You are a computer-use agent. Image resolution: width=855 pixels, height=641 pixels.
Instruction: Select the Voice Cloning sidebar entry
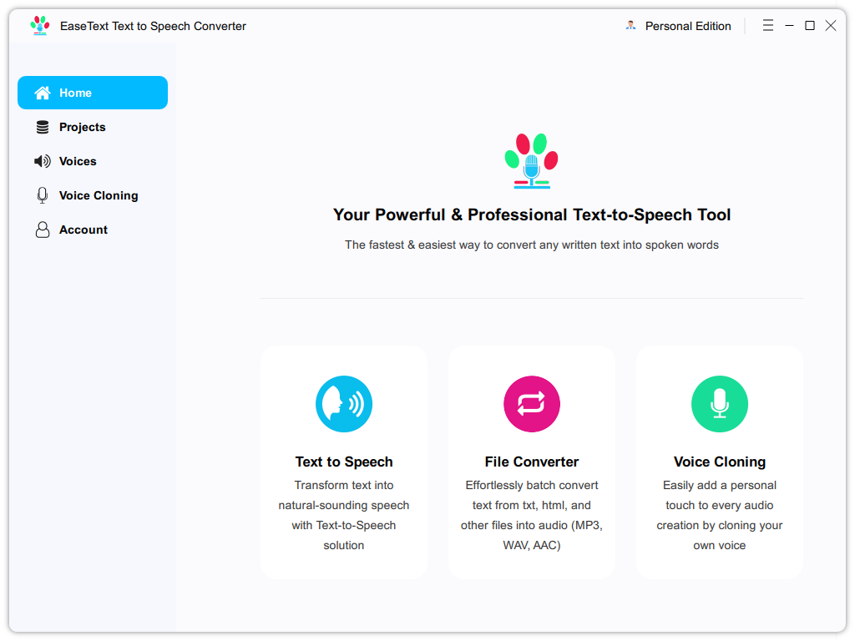(x=99, y=195)
